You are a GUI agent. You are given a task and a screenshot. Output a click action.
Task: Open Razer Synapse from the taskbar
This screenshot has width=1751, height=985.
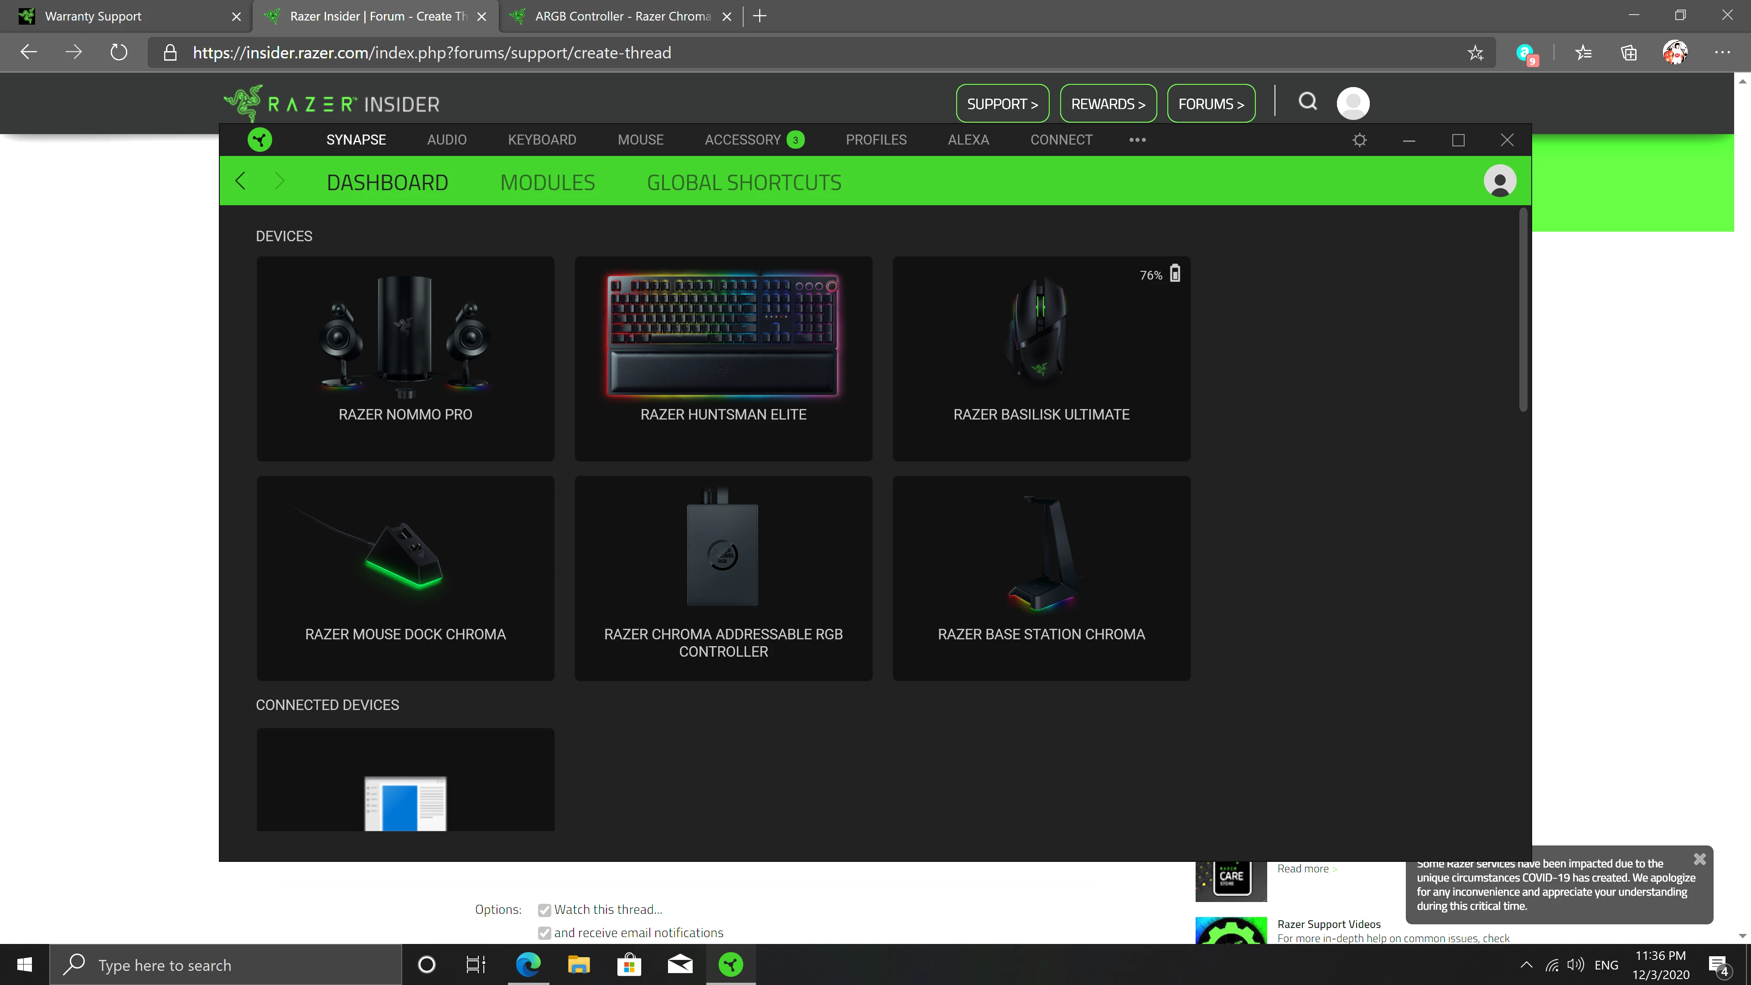coord(730,964)
